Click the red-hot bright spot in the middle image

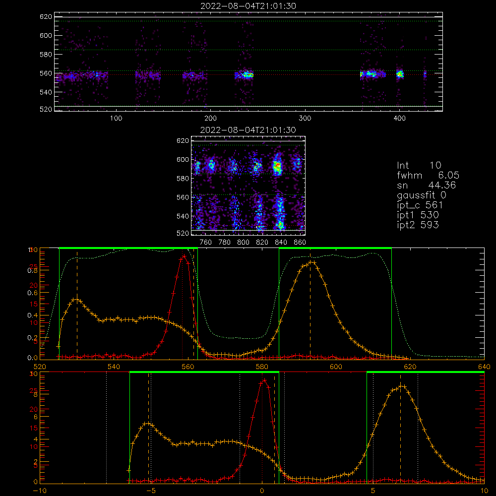click(277, 165)
